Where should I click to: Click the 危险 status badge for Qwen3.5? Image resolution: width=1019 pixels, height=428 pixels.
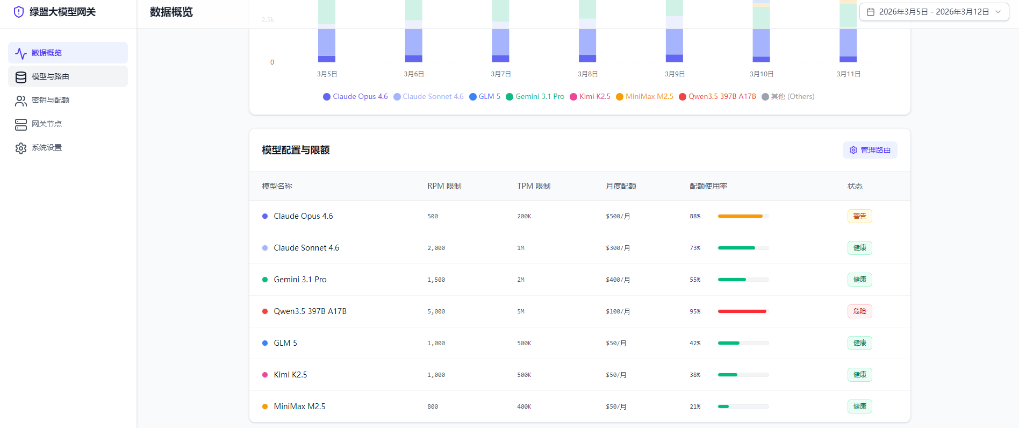click(x=859, y=311)
